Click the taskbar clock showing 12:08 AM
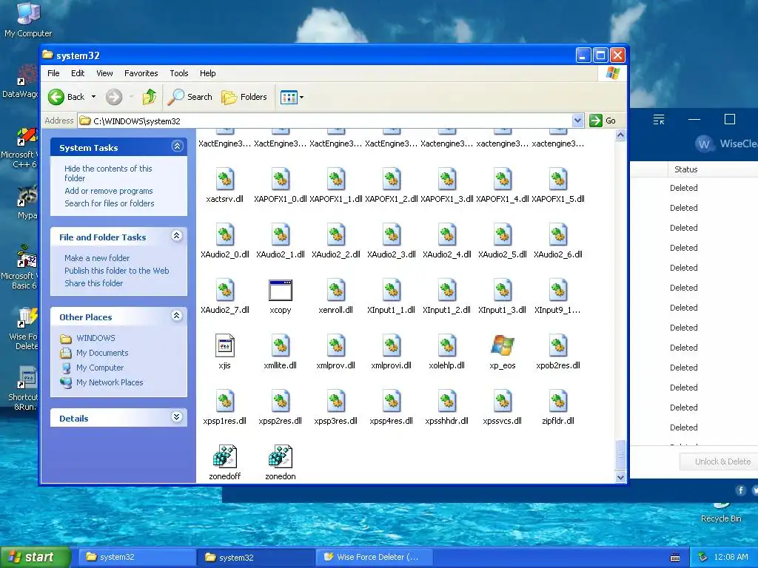 [731, 558]
